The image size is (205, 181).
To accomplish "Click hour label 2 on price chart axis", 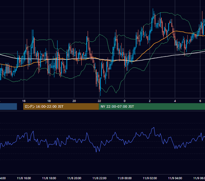I will point(150,101).
